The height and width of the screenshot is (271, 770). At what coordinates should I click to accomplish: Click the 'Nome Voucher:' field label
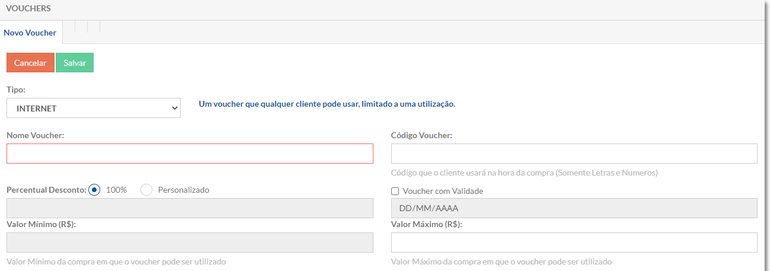coord(36,135)
